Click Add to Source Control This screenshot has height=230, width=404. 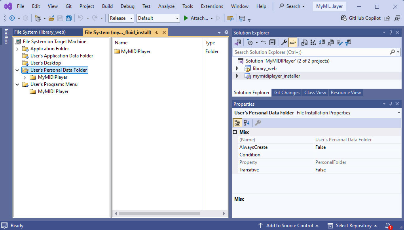pyautogui.click(x=289, y=226)
